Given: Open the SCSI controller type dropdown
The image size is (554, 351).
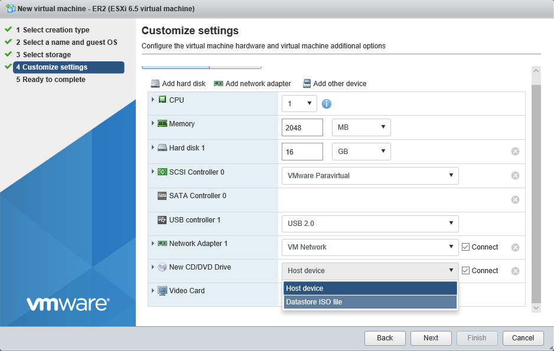Looking at the screenshot, I should tap(370, 175).
